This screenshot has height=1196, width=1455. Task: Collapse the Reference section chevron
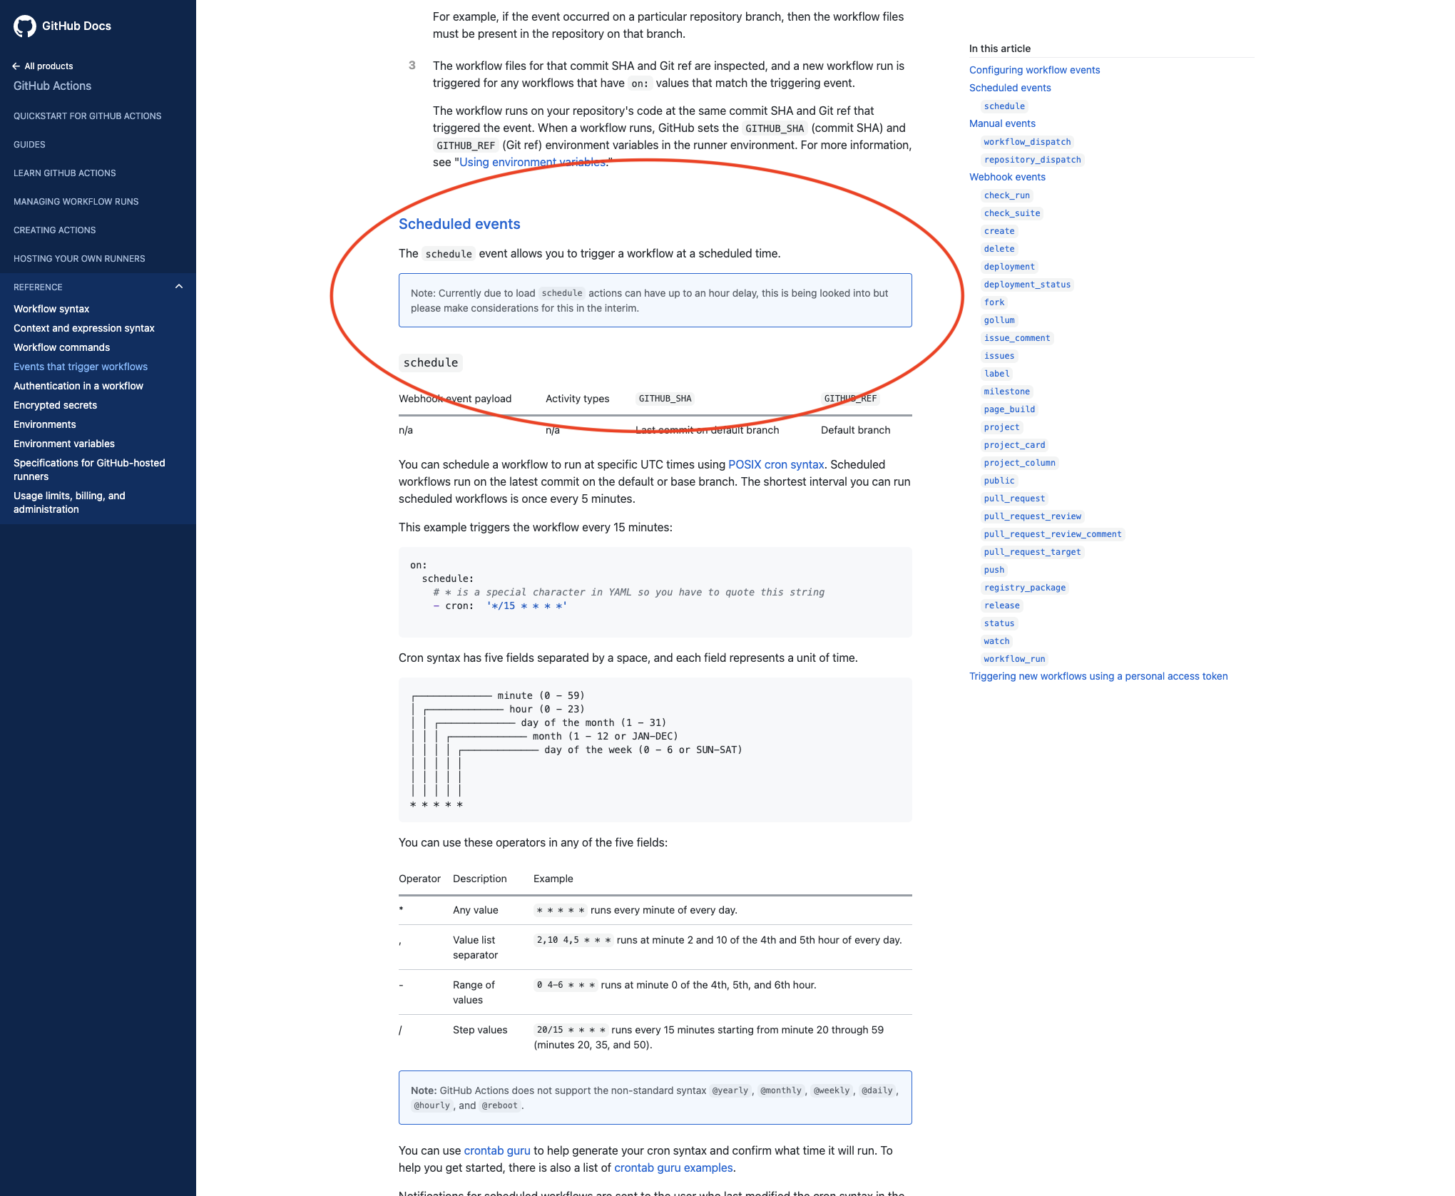[x=179, y=287]
